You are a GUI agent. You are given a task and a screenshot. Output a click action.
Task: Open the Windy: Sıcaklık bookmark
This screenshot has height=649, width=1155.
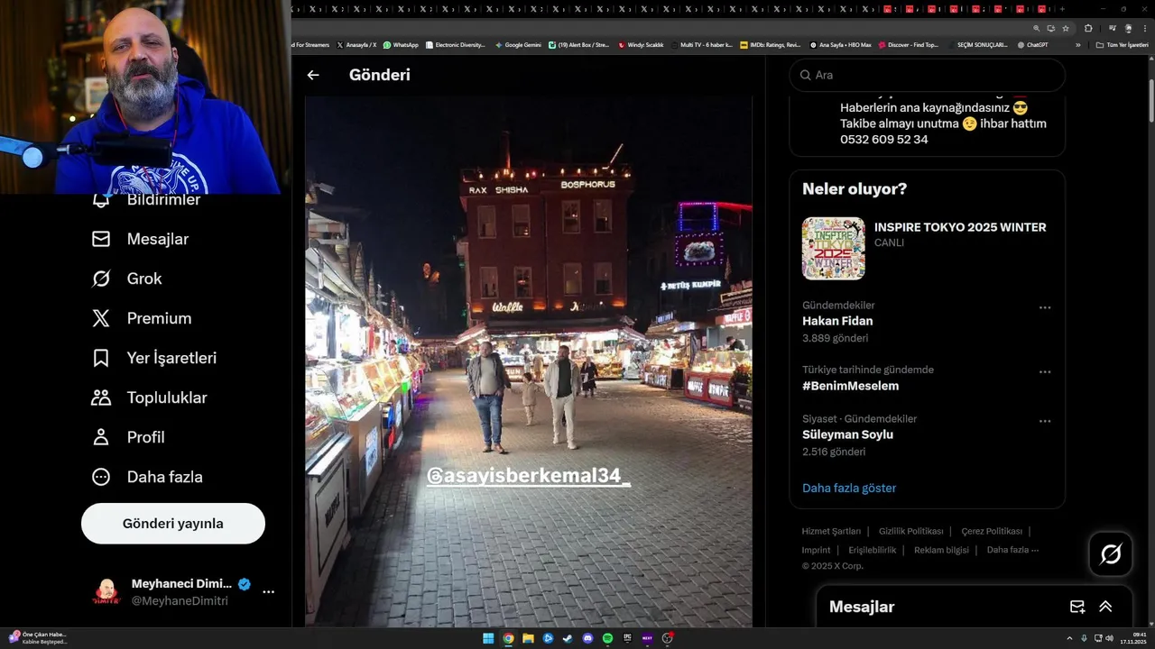tap(641, 44)
